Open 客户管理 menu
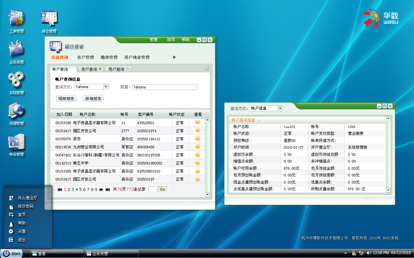This screenshot has height=258, width=414. pyautogui.click(x=86, y=57)
